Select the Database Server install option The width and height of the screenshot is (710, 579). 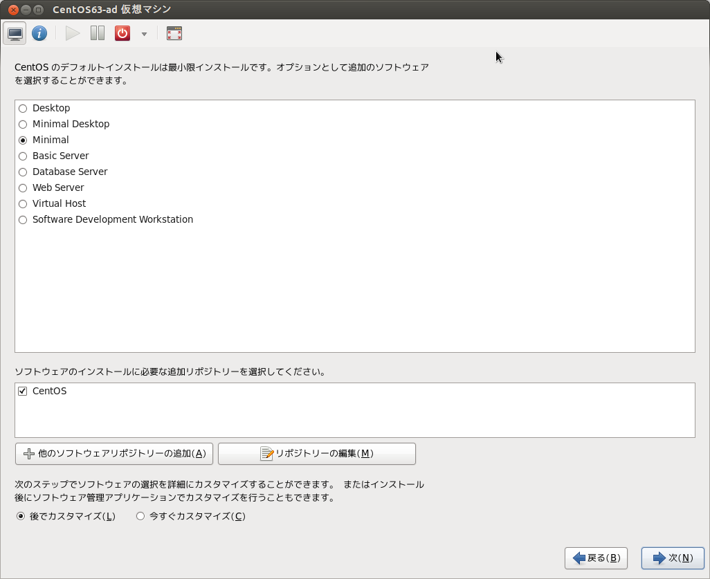(23, 172)
